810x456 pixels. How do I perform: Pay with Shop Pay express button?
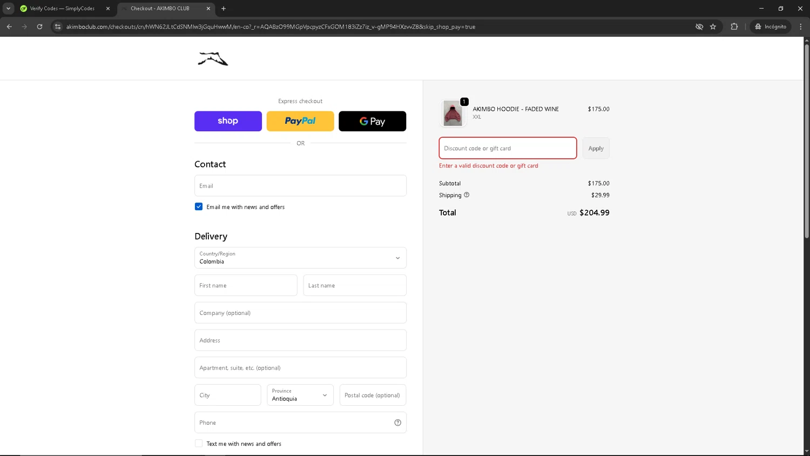pyautogui.click(x=228, y=121)
